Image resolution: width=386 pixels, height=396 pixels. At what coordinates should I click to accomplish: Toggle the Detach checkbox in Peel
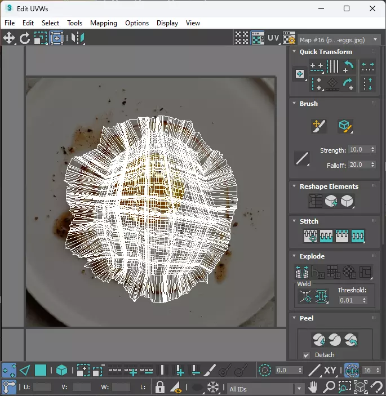[306, 355]
